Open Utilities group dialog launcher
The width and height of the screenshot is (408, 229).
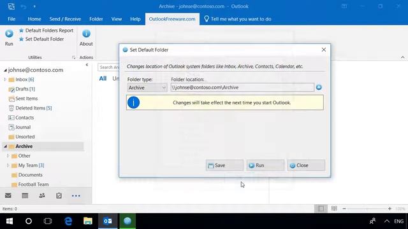point(74,58)
